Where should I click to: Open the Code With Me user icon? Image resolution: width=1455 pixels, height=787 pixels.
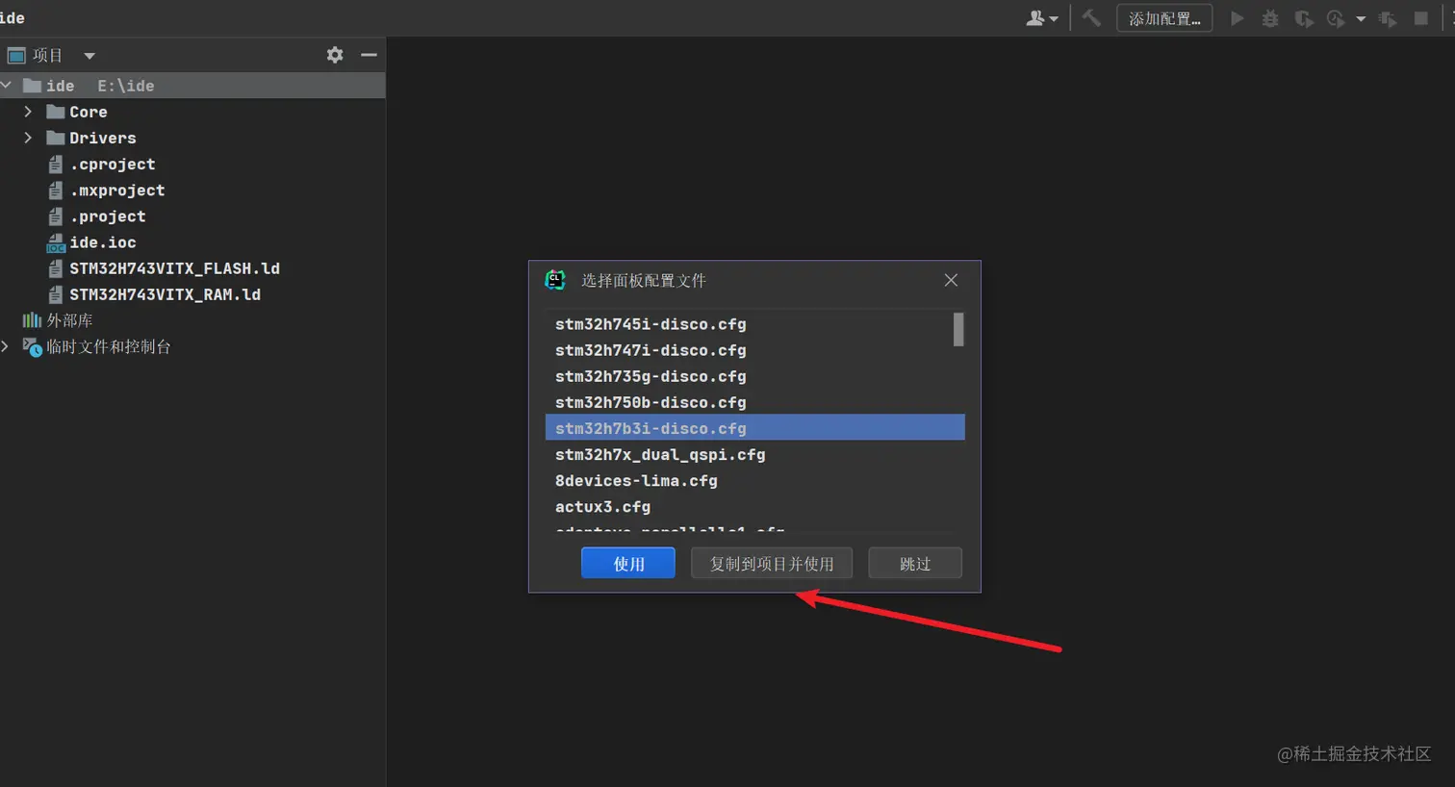(x=1041, y=18)
